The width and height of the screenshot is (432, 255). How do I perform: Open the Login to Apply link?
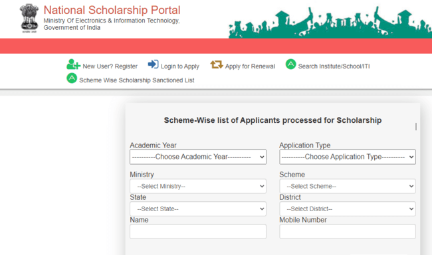coord(180,66)
